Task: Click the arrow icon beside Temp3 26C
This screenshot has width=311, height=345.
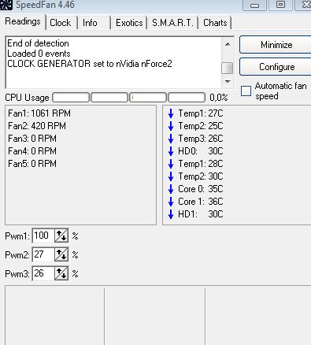Action: pos(171,139)
